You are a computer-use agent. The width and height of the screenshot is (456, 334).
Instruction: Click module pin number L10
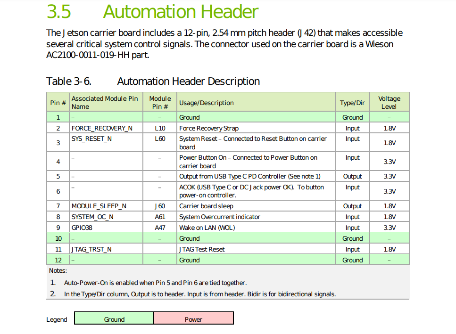pyautogui.click(x=160, y=128)
